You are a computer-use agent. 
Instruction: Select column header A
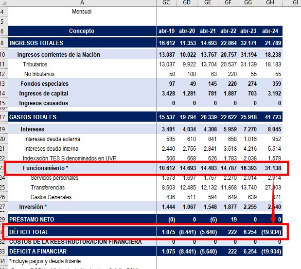pyautogui.click(x=82, y=3)
